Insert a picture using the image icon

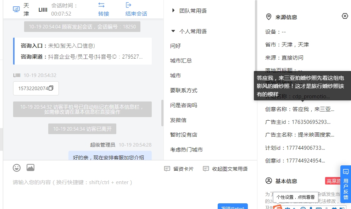click(x=30, y=167)
